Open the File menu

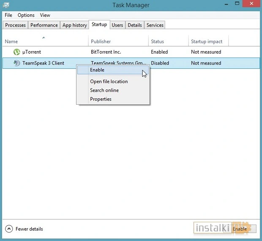pos(8,15)
